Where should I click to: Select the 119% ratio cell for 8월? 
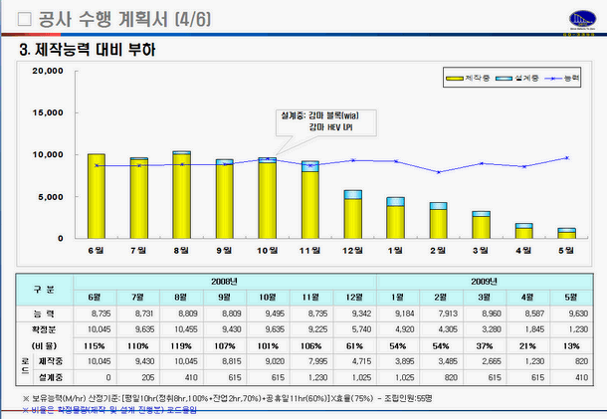pos(179,342)
